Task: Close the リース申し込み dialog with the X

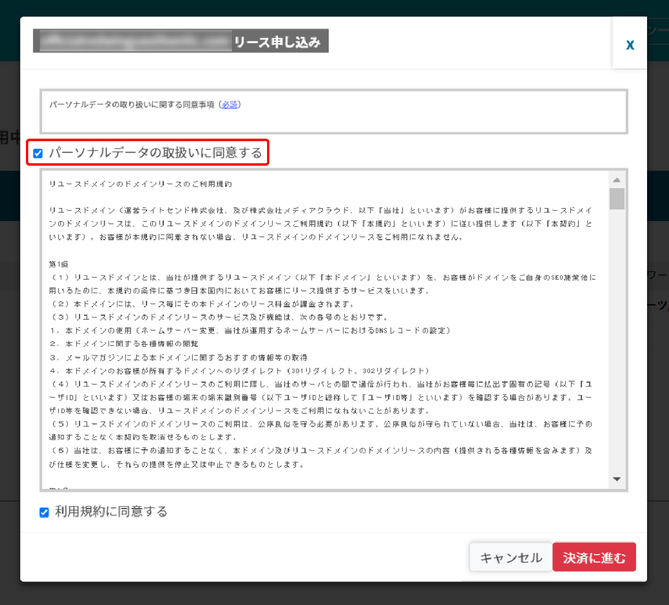Action: coord(630,44)
